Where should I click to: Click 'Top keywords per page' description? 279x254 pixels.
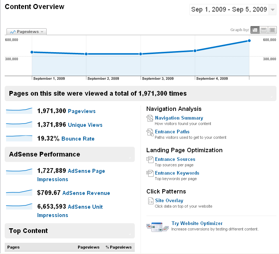pyautogui.click(x=176, y=179)
